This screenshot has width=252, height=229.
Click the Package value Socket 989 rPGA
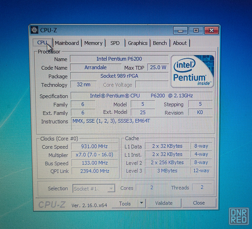click(119, 76)
